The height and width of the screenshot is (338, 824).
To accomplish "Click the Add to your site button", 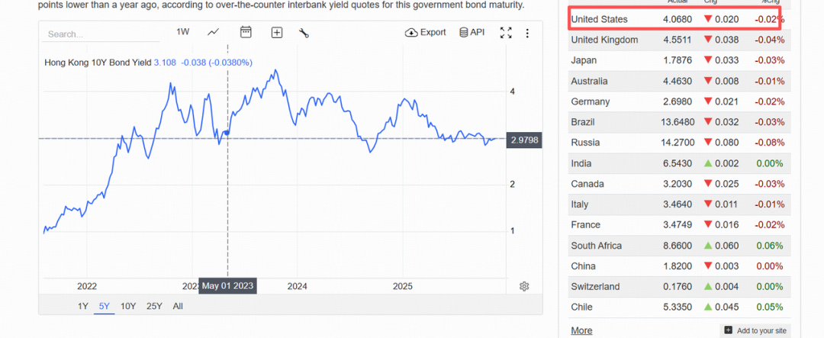I will coord(755,330).
